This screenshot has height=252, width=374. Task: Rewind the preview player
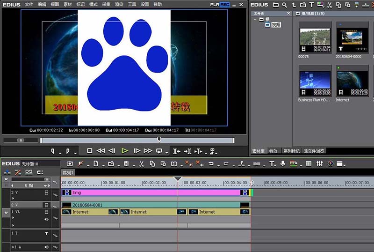(101, 151)
